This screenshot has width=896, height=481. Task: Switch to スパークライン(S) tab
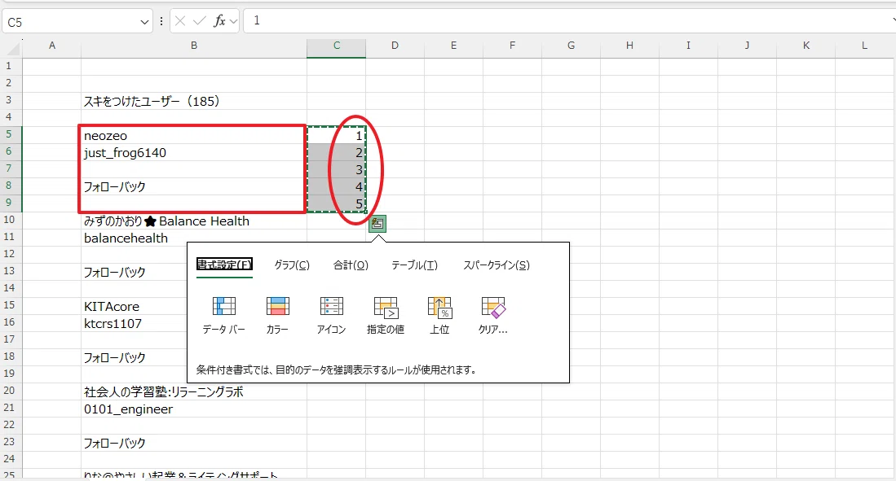point(497,265)
